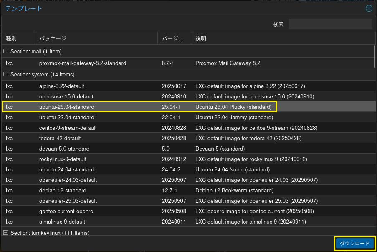The image size is (377, 252).
Task: Click the Ubuntu 24.04 Noble (standard) description
Action: click(233, 169)
